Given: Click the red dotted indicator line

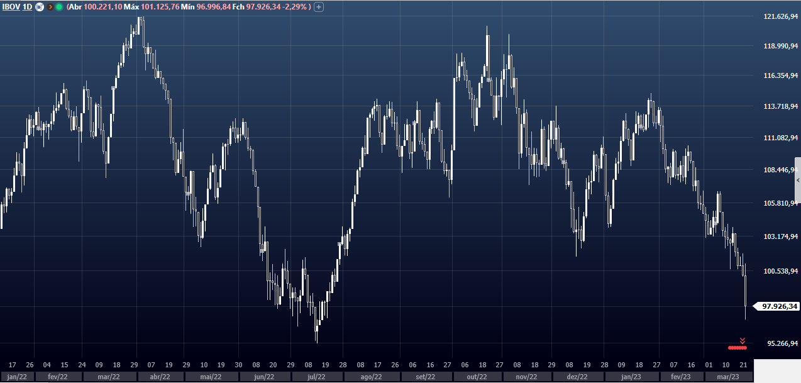Looking at the screenshot, I should tap(737, 347).
